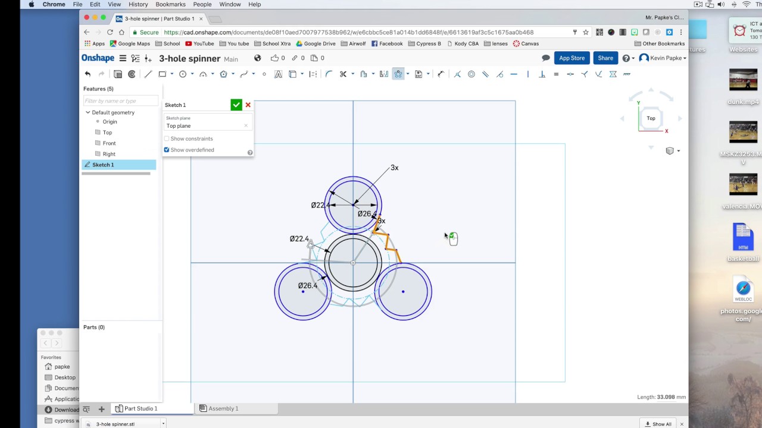Image resolution: width=762 pixels, height=428 pixels.
Task: Open the Chrome Window menu
Action: coord(230,4)
